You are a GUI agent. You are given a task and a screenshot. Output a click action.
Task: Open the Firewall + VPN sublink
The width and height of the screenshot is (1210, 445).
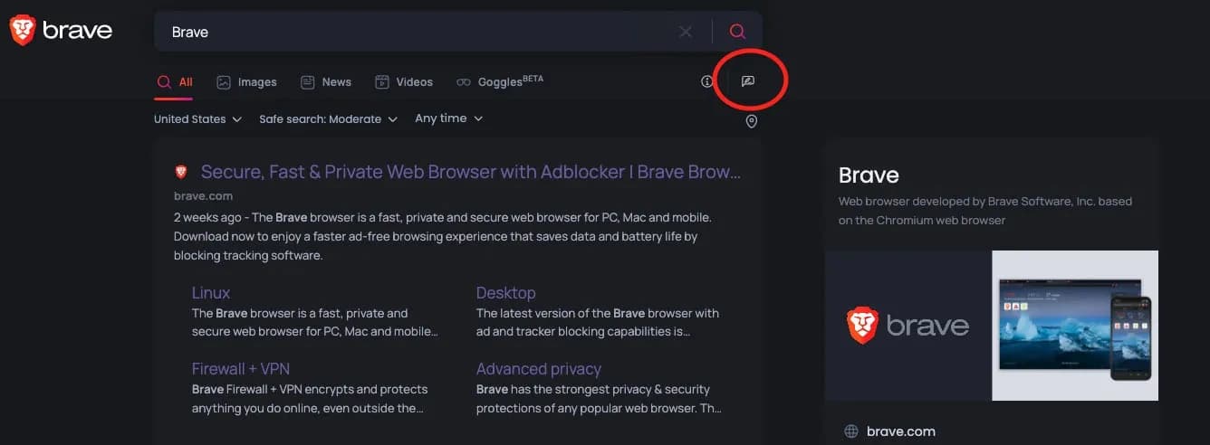point(241,369)
